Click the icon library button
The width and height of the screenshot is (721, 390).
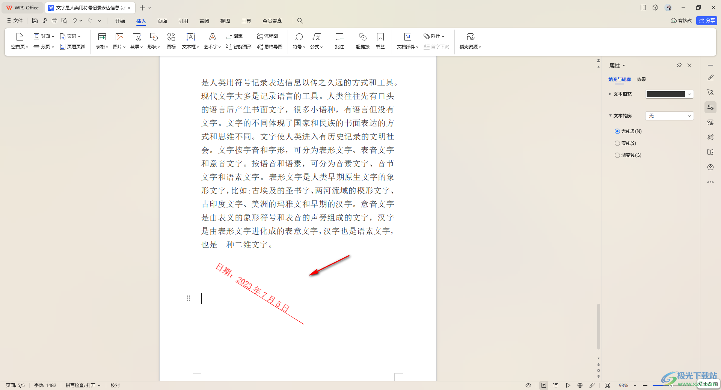(x=171, y=41)
